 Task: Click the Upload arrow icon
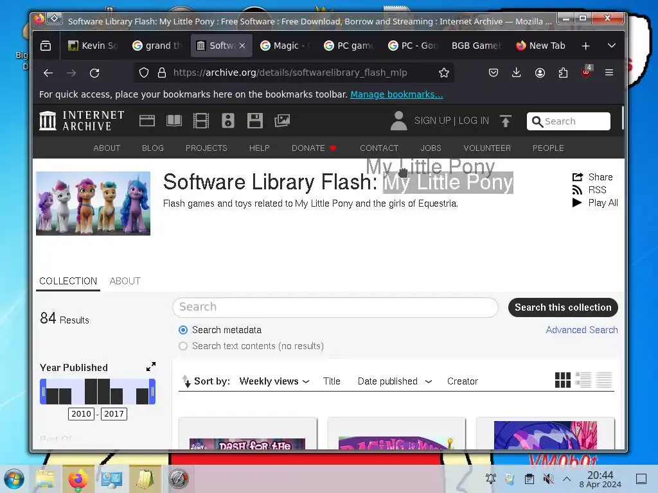506,121
